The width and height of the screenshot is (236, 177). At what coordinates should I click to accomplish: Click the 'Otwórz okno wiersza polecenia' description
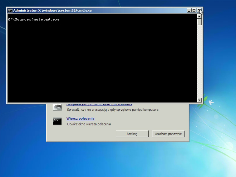click(x=89, y=124)
